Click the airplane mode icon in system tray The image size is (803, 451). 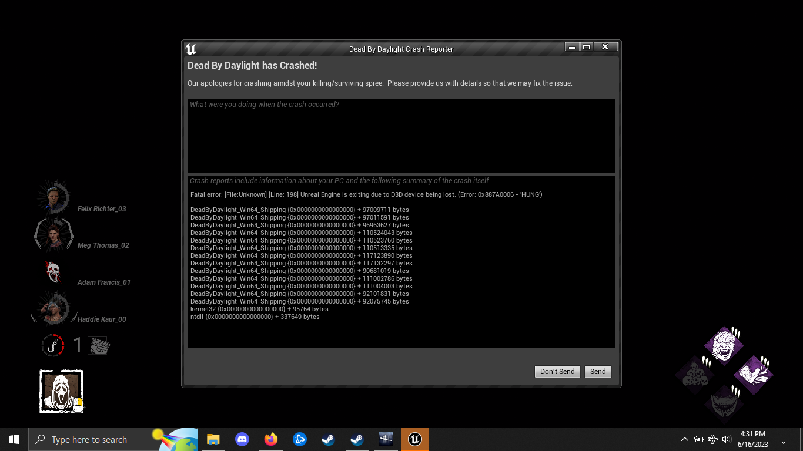(x=713, y=439)
